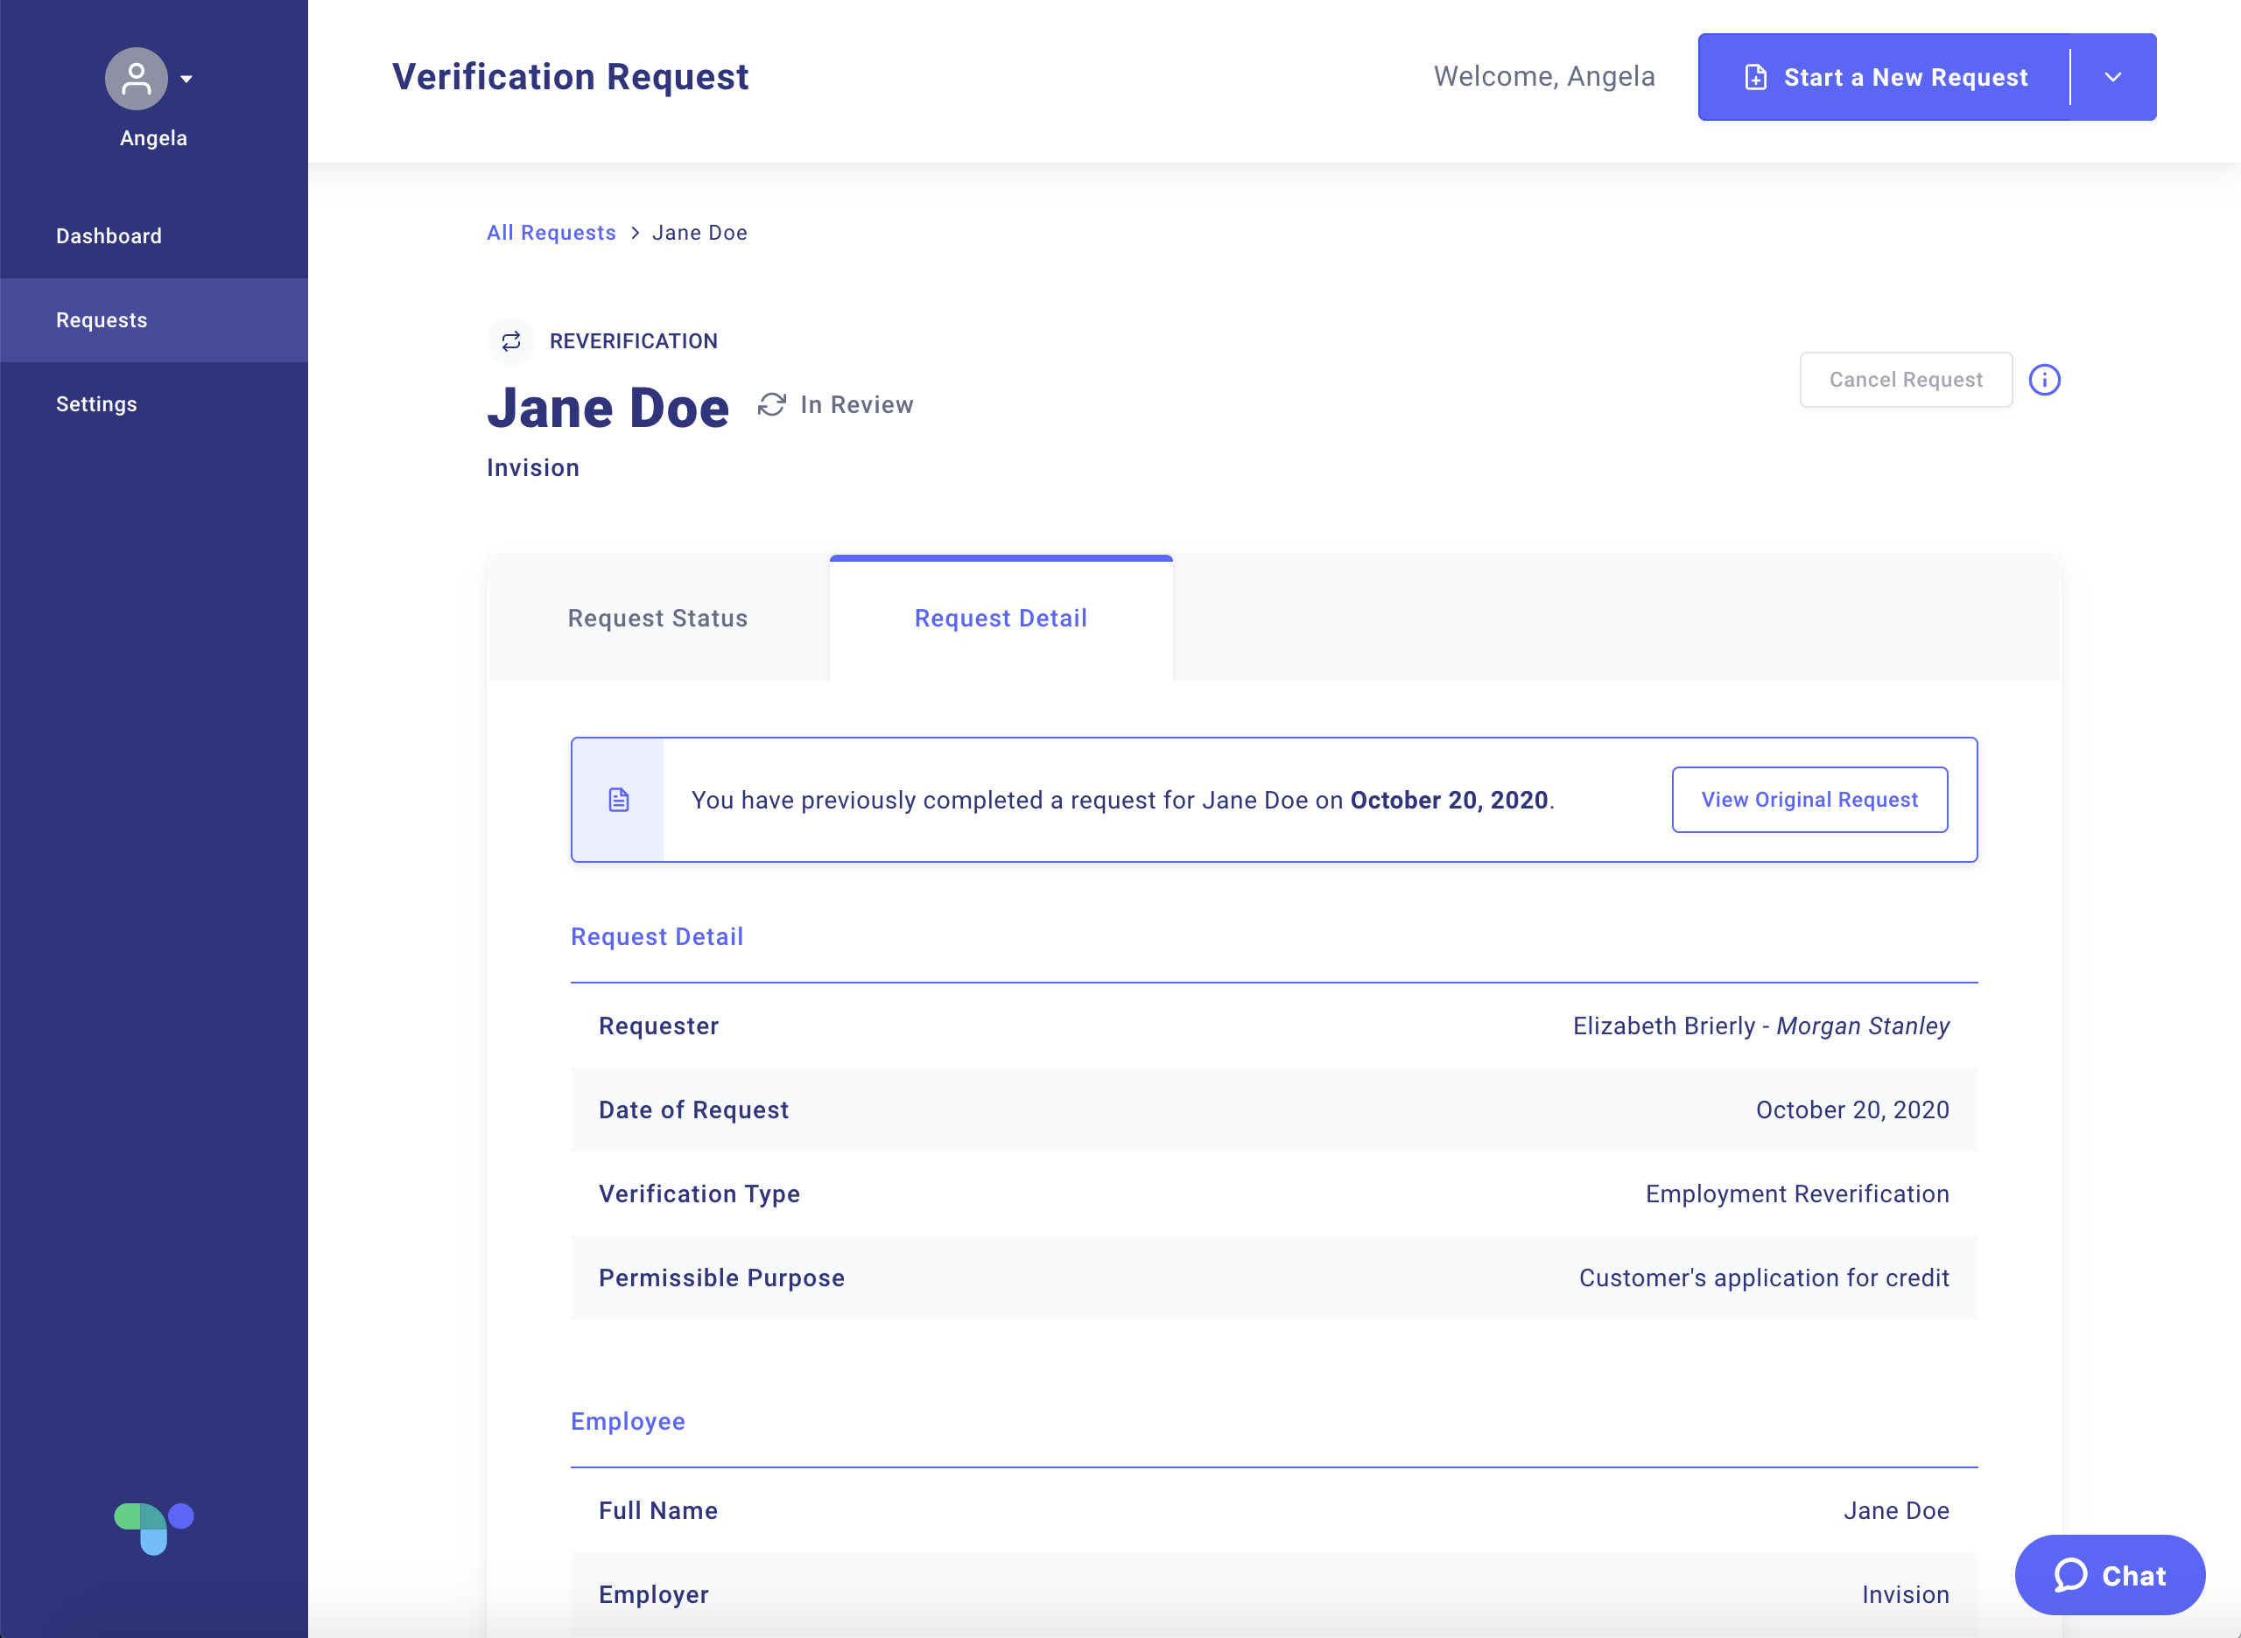The width and height of the screenshot is (2241, 1638).
Task: Open the Angela profile avatar icon
Action: click(135, 79)
